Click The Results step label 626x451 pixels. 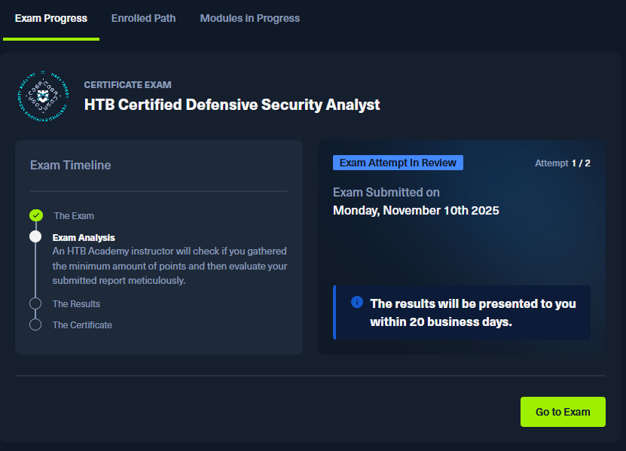(76, 304)
